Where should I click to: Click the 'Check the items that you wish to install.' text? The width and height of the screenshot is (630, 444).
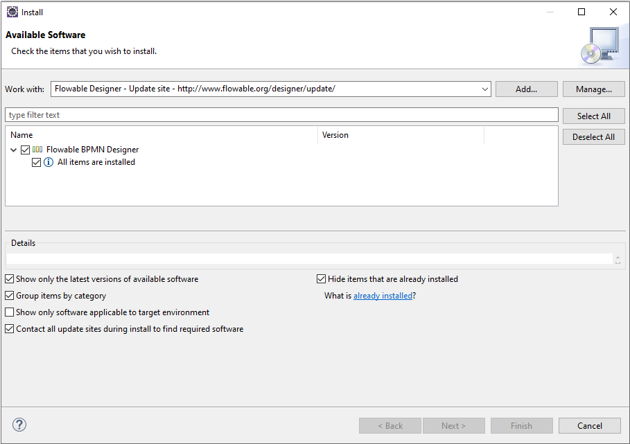point(84,51)
